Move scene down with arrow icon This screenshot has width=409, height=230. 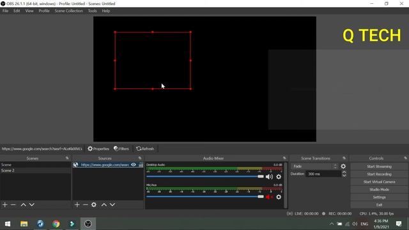coord(32,204)
